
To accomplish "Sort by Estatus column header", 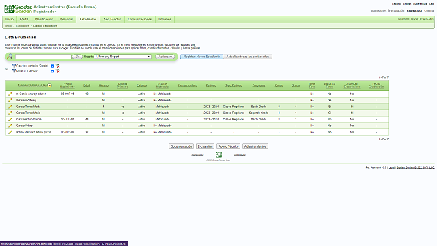I will pos(141,85).
